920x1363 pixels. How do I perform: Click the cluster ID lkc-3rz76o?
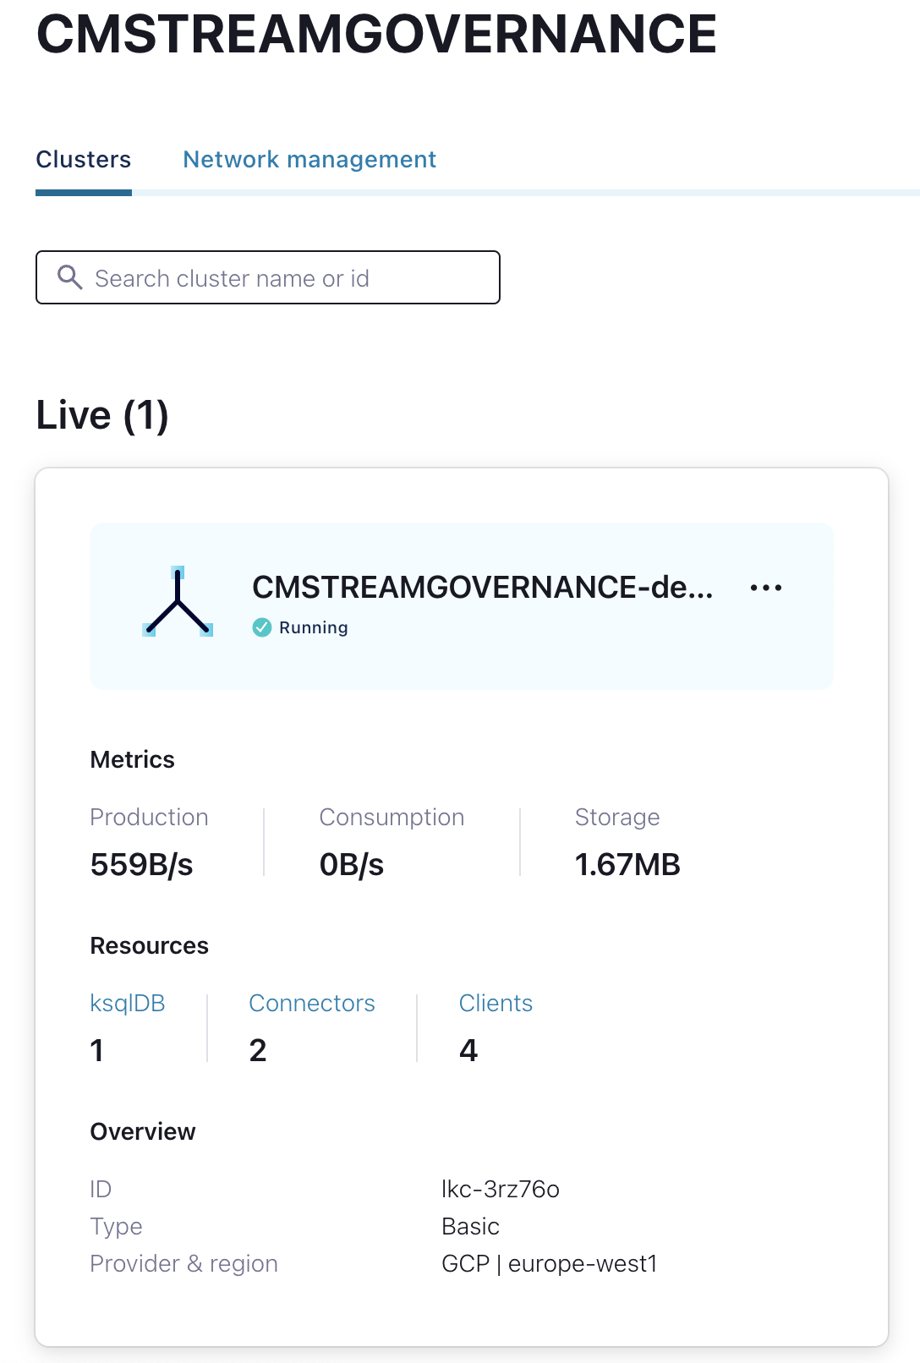pos(501,1189)
